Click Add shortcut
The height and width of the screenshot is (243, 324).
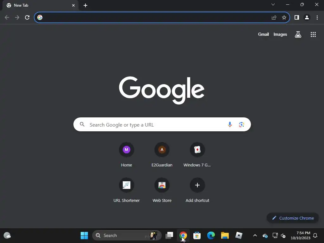[197, 190]
